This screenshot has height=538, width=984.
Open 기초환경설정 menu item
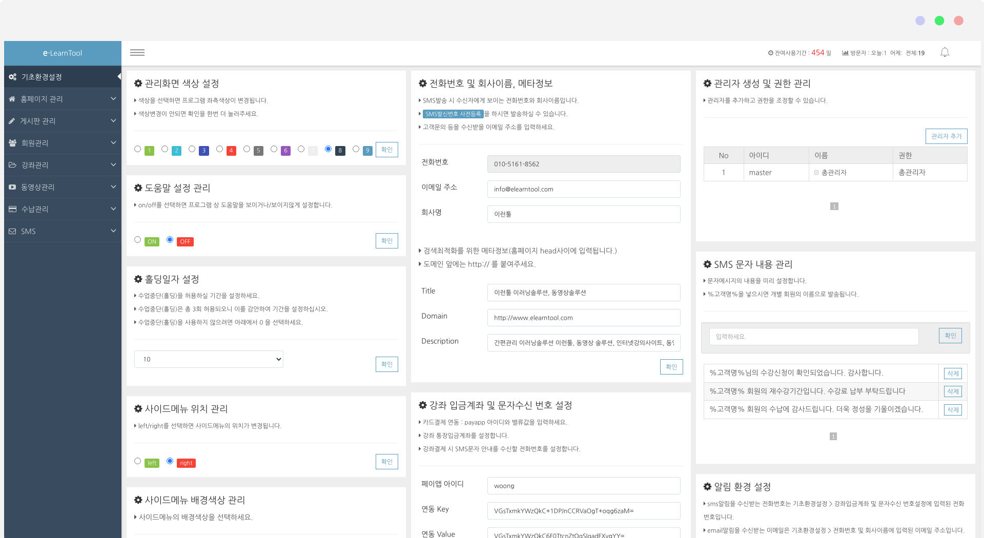click(x=63, y=77)
